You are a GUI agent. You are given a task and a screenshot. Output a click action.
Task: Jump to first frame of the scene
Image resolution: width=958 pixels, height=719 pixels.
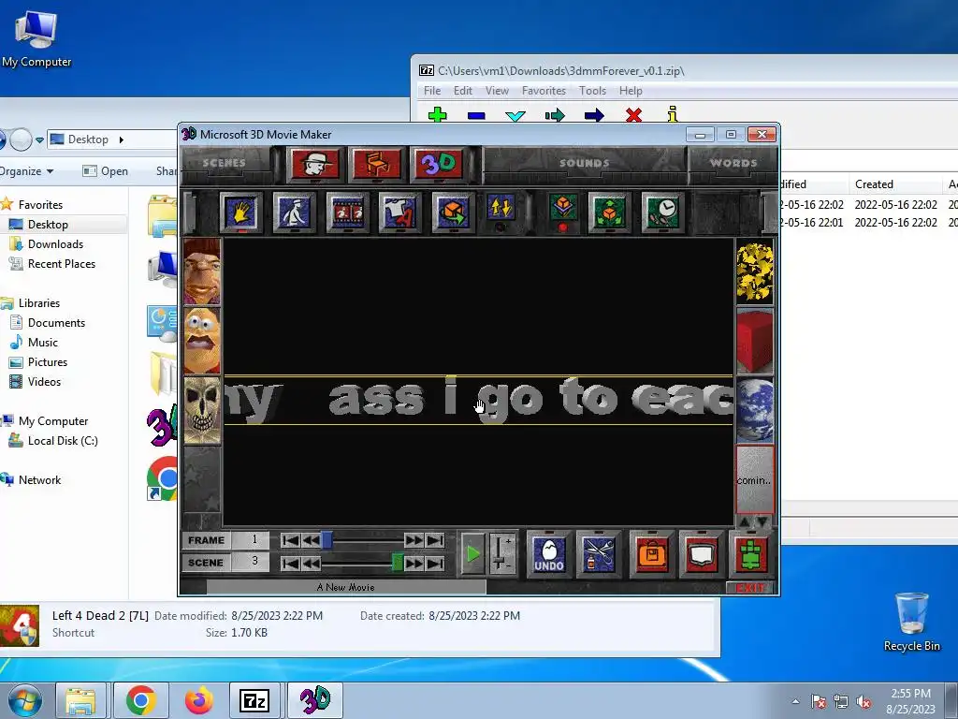click(x=290, y=540)
